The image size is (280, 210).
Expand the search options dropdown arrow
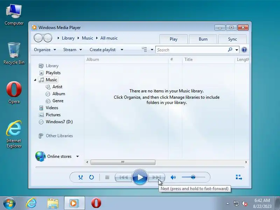(237, 50)
